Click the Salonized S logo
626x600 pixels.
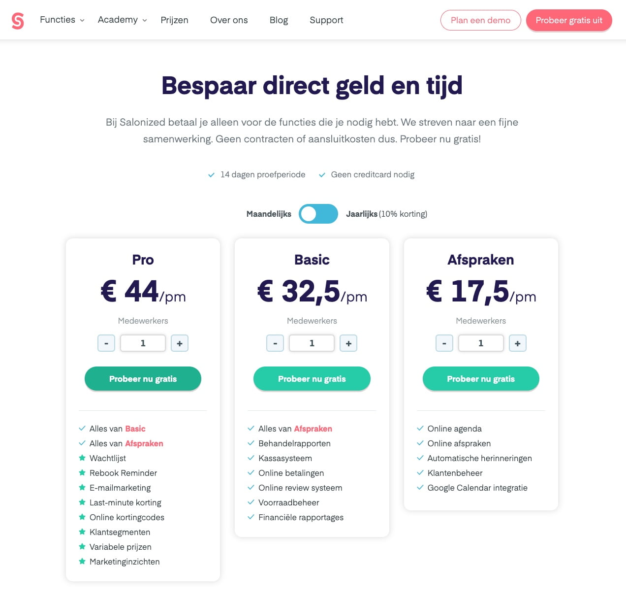coord(18,20)
